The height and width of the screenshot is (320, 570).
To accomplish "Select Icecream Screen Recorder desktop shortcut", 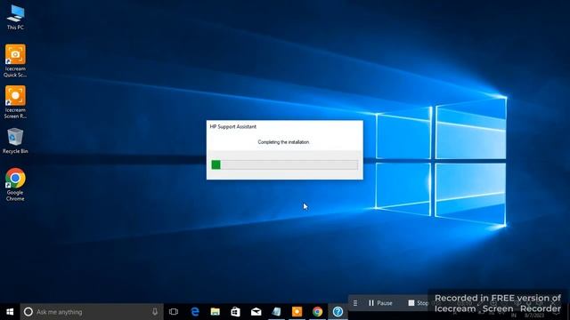I will click(x=15, y=102).
